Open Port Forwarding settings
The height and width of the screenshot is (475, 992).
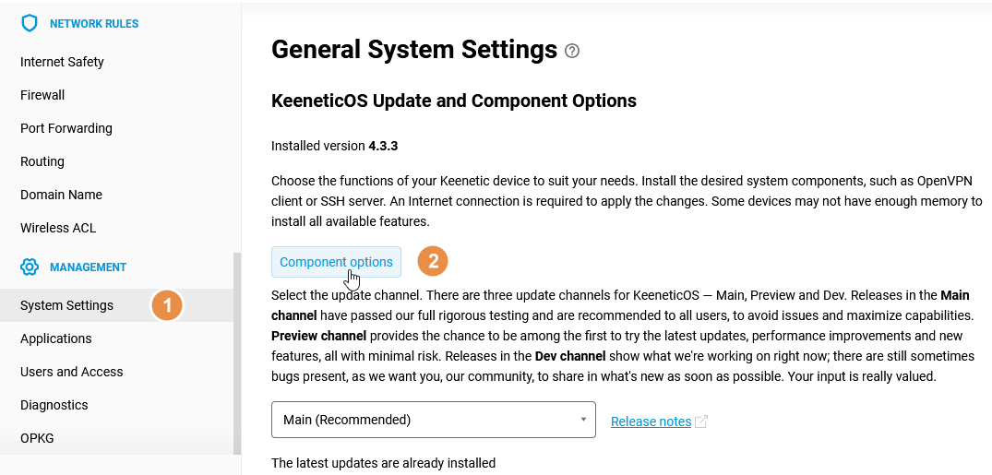(66, 128)
